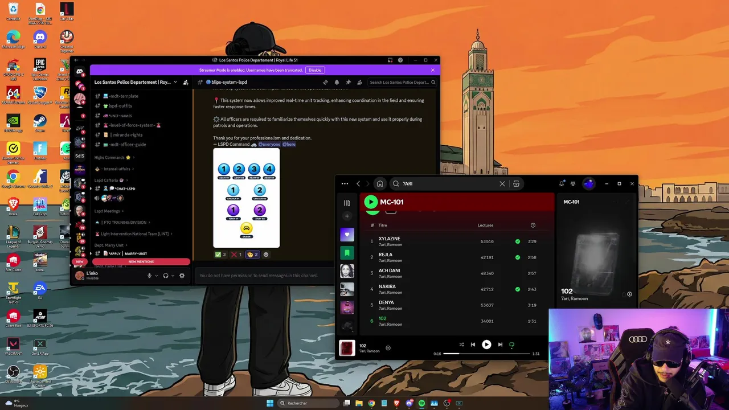Image resolution: width=729 pixels, height=410 pixels.
Task: Play the DENYA track row
Action: (x=456, y=305)
